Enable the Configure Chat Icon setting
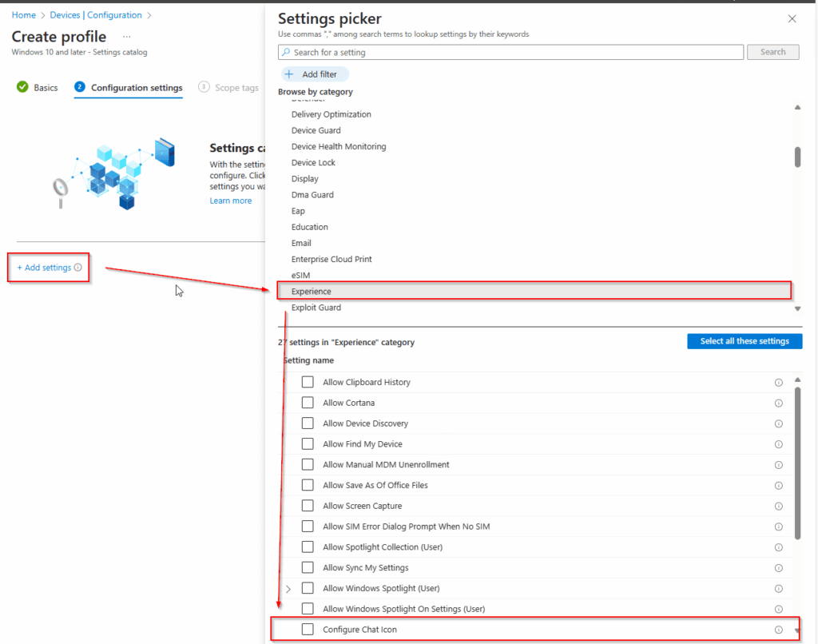The height and width of the screenshot is (644, 818). (x=308, y=629)
